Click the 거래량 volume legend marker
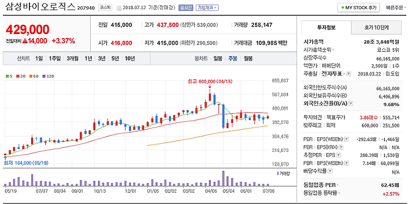 [278, 173]
